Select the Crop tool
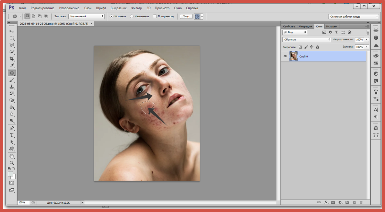This screenshot has width=385, height=212. 12,59
